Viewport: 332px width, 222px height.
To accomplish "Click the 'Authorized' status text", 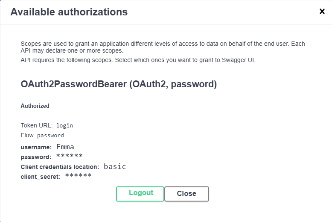I will coord(35,106).
